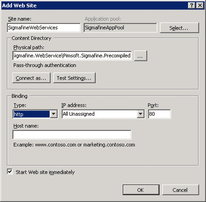Click the Port field showing 80
The height and width of the screenshot is (202, 206).
coord(159,114)
